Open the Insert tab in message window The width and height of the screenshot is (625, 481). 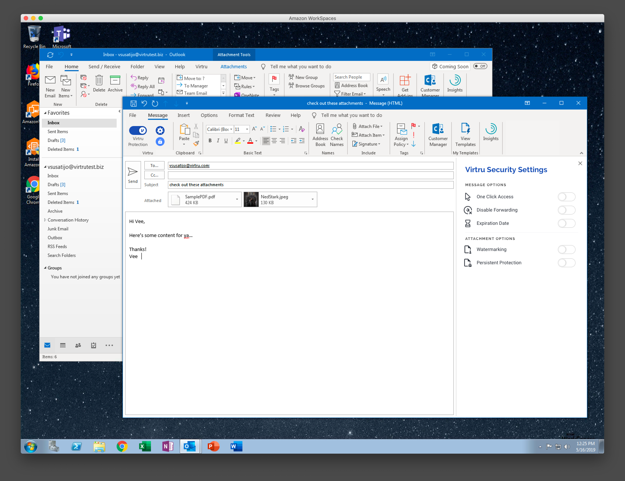[x=183, y=115]
